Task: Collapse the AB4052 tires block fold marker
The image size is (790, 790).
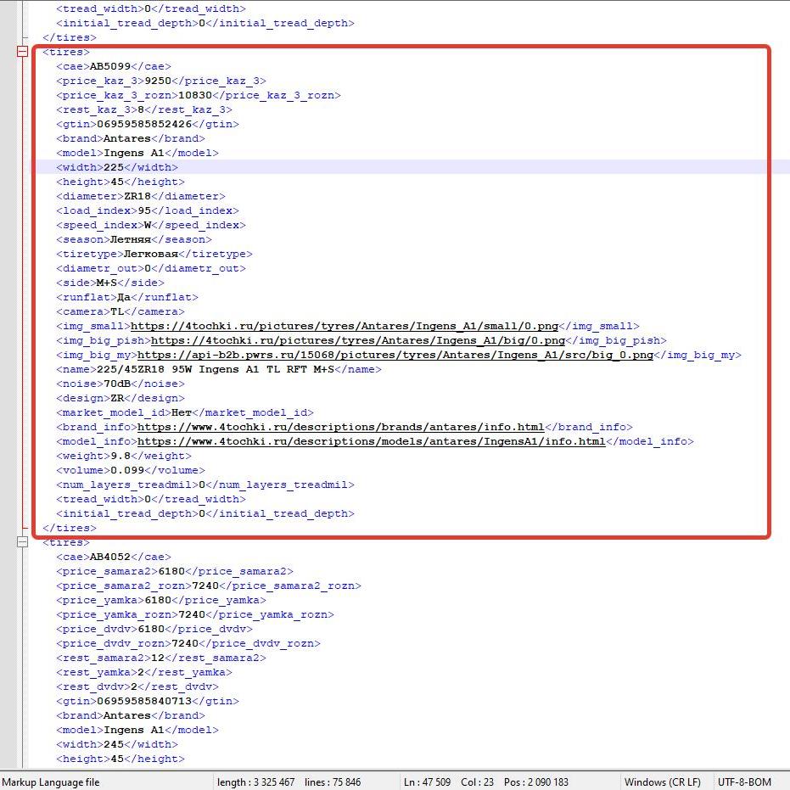Action: pos(22,542)
